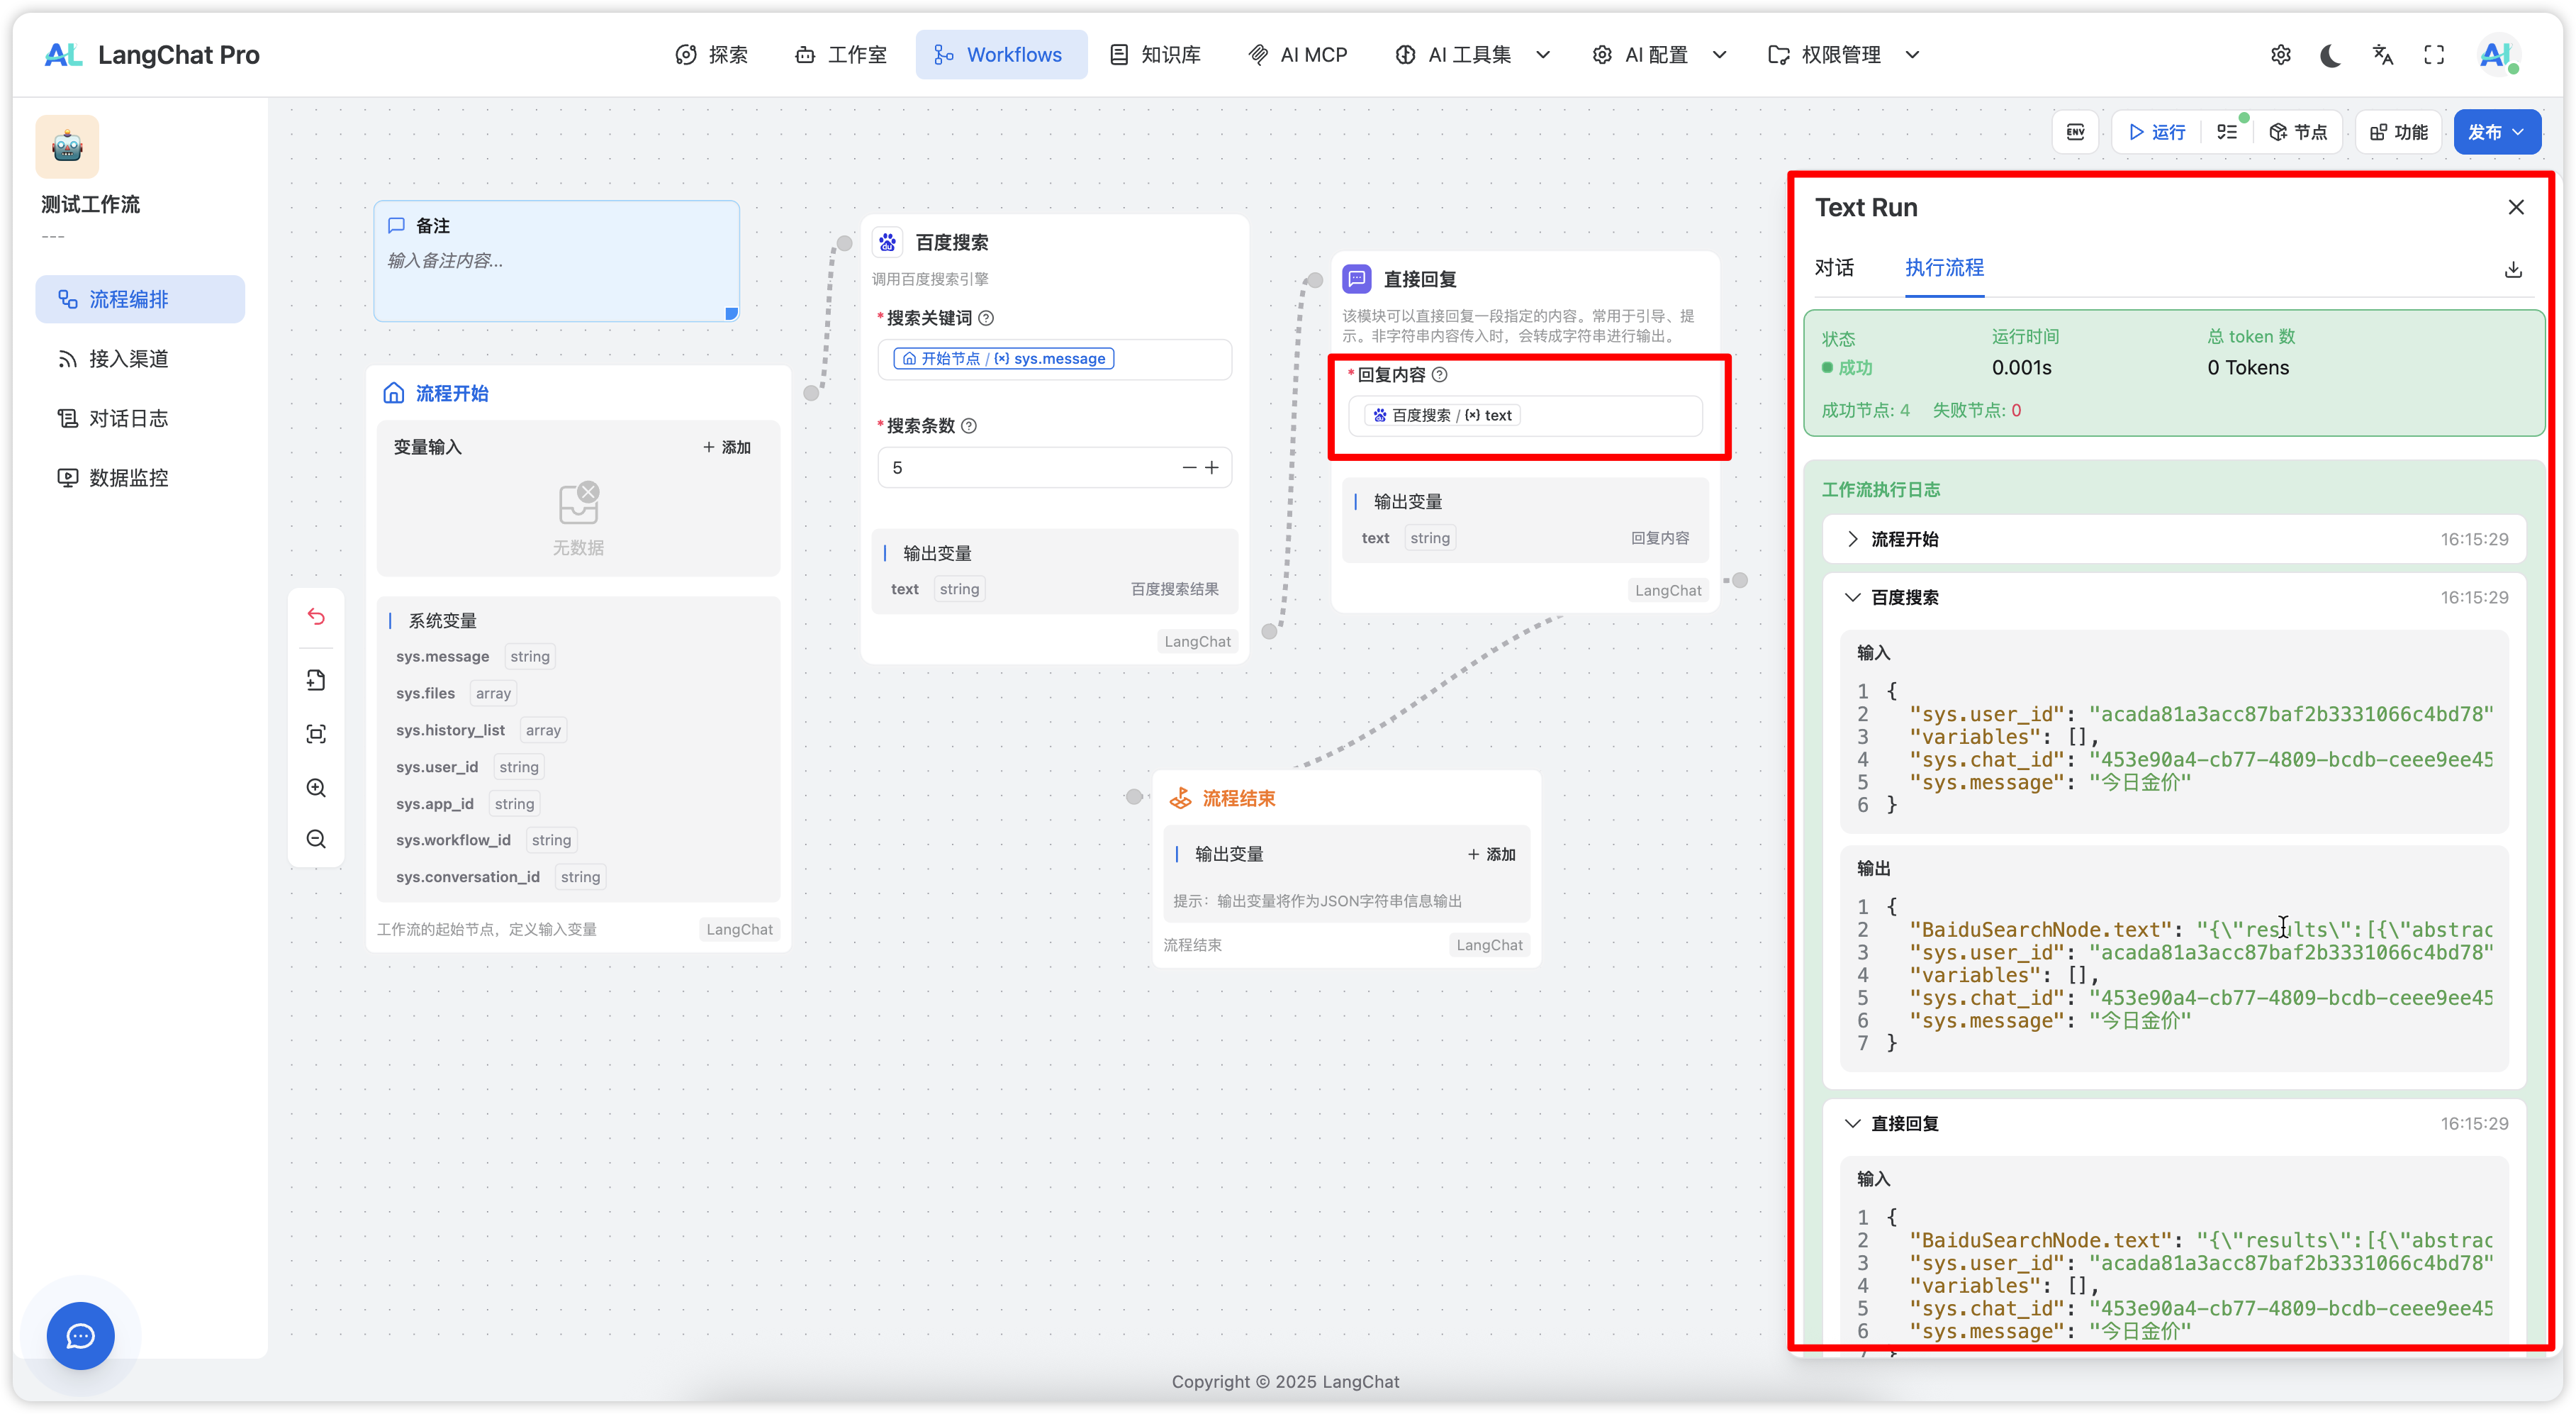Viewport: 2576px width, 1414px height.
Task: Click the zoom in magnifier icon
Action: click(316, 788)
